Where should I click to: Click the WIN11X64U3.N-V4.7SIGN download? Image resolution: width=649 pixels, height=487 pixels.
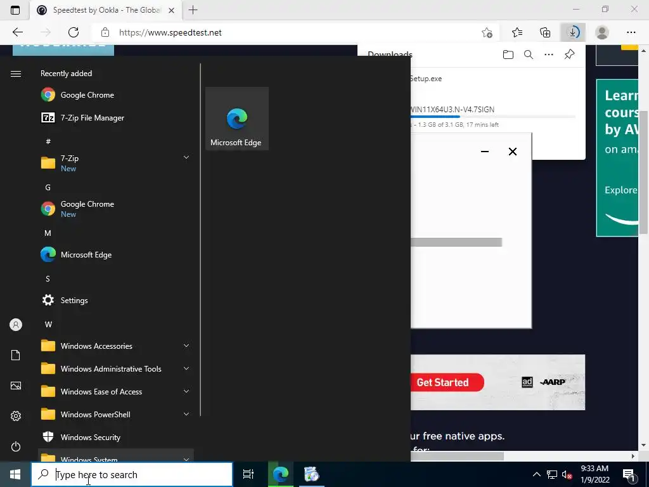(x=453, y=109)
